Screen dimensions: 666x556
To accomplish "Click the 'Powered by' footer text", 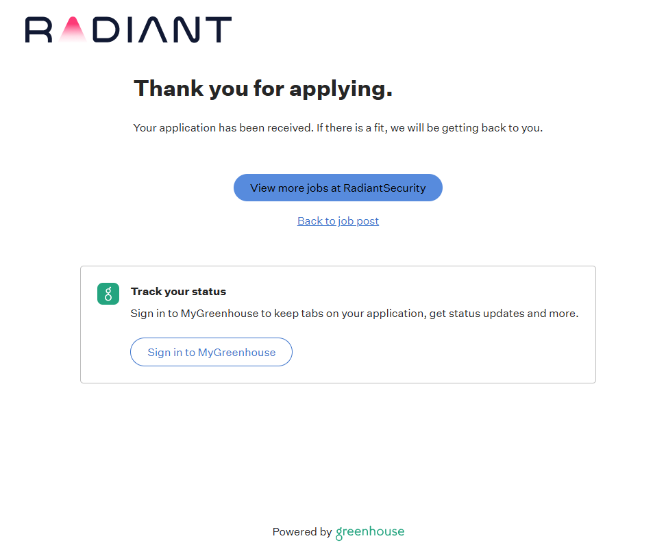I will point(301,532).
